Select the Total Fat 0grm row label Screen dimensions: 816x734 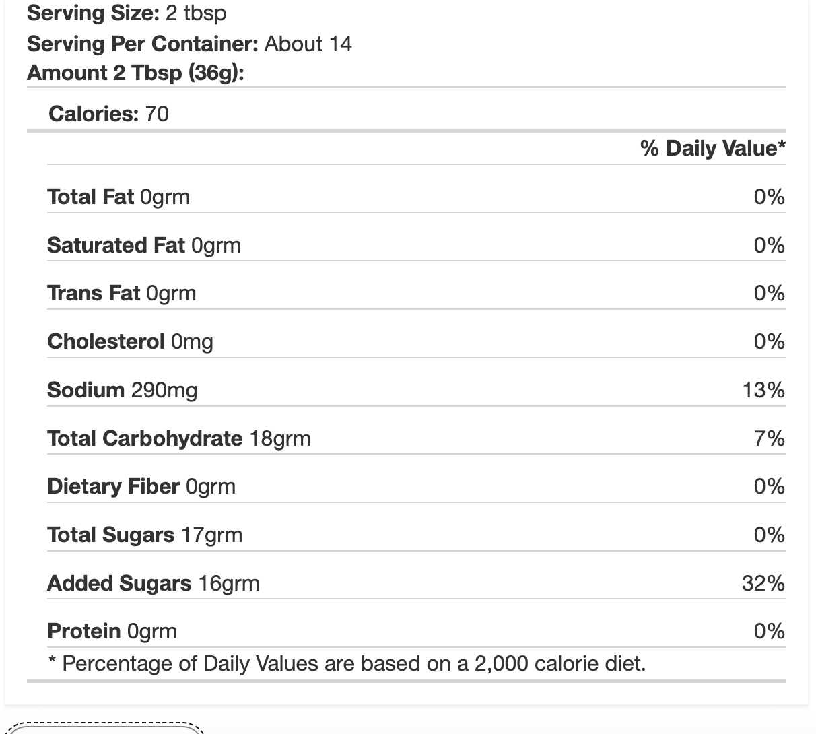pos(118,197)
